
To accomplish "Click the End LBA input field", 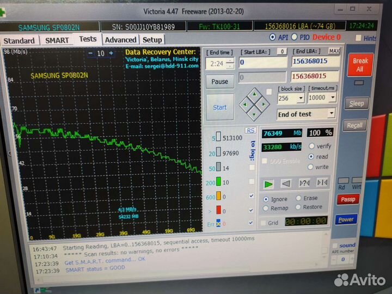I will click(x=315, y=61).
